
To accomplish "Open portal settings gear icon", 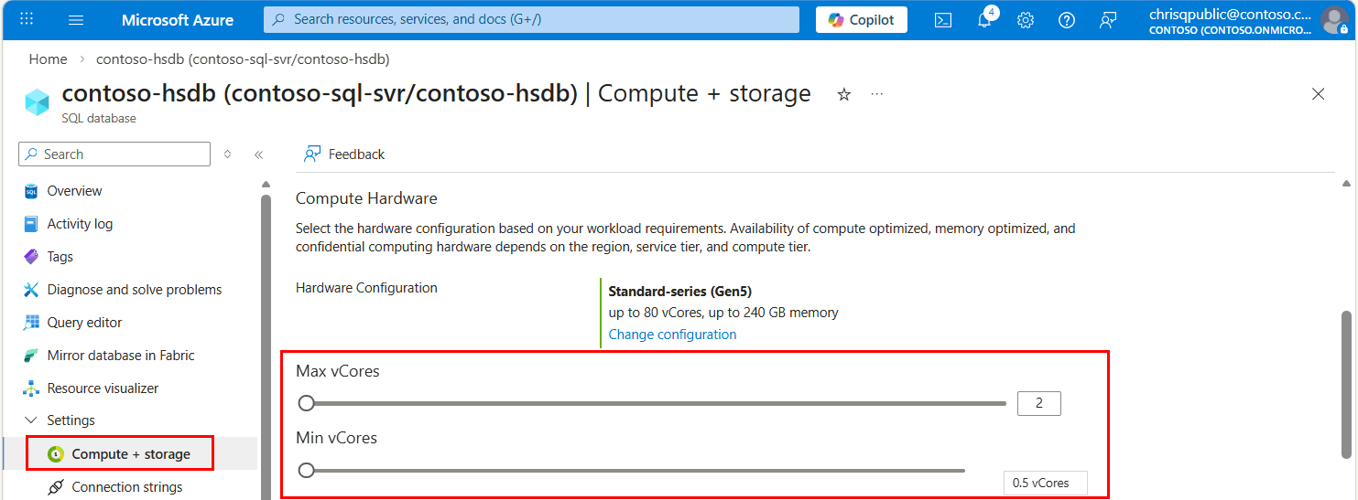I will [1026, 20].
